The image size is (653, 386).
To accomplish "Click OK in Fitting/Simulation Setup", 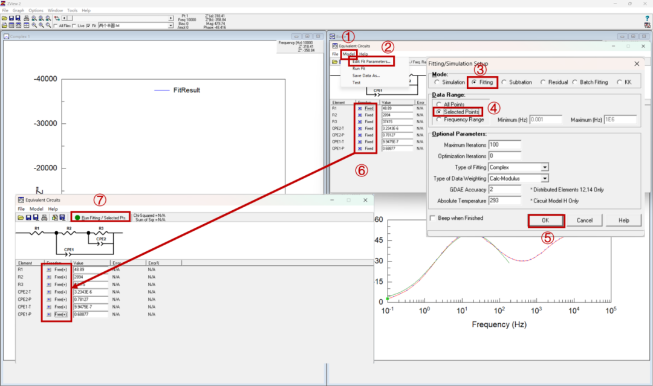I will pyautogui.click(x=545, y=220).
